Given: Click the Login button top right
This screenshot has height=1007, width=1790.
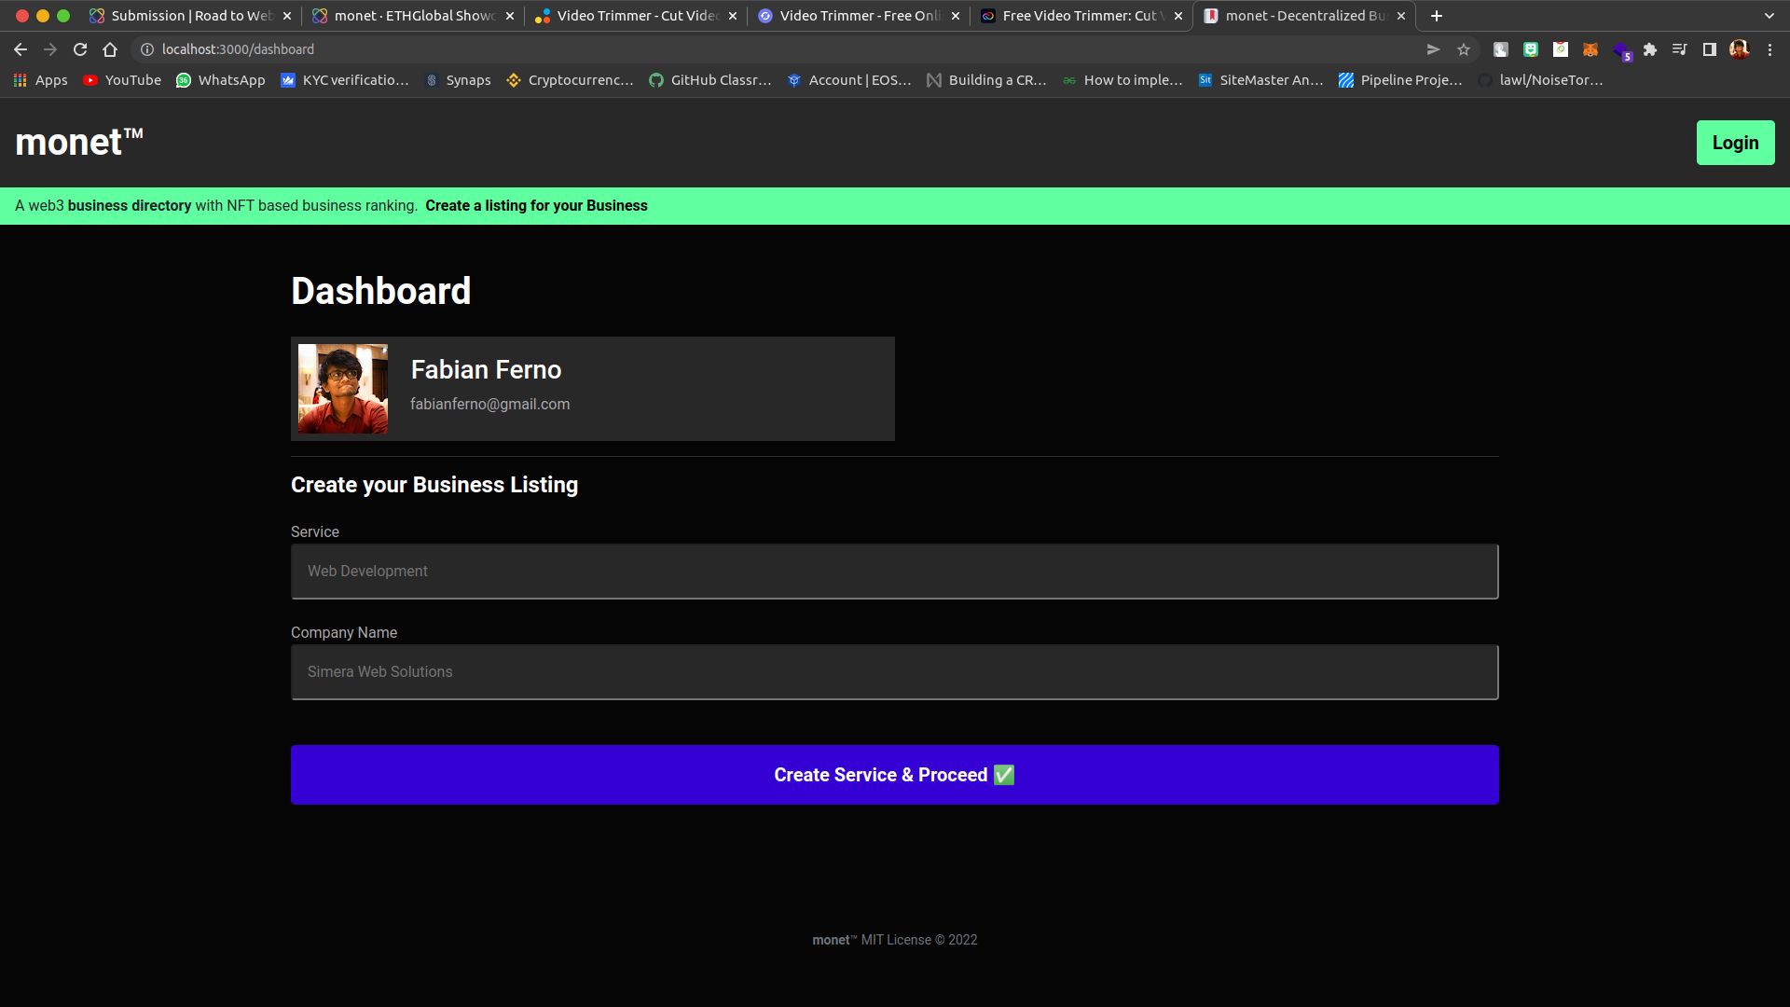Looking at the screenshot, I should [x=1735, y=142].
